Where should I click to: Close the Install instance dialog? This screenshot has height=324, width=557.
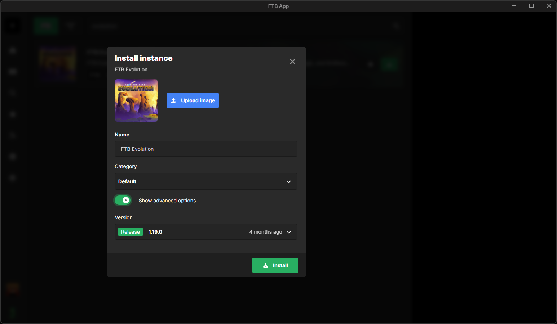(292, 62)
